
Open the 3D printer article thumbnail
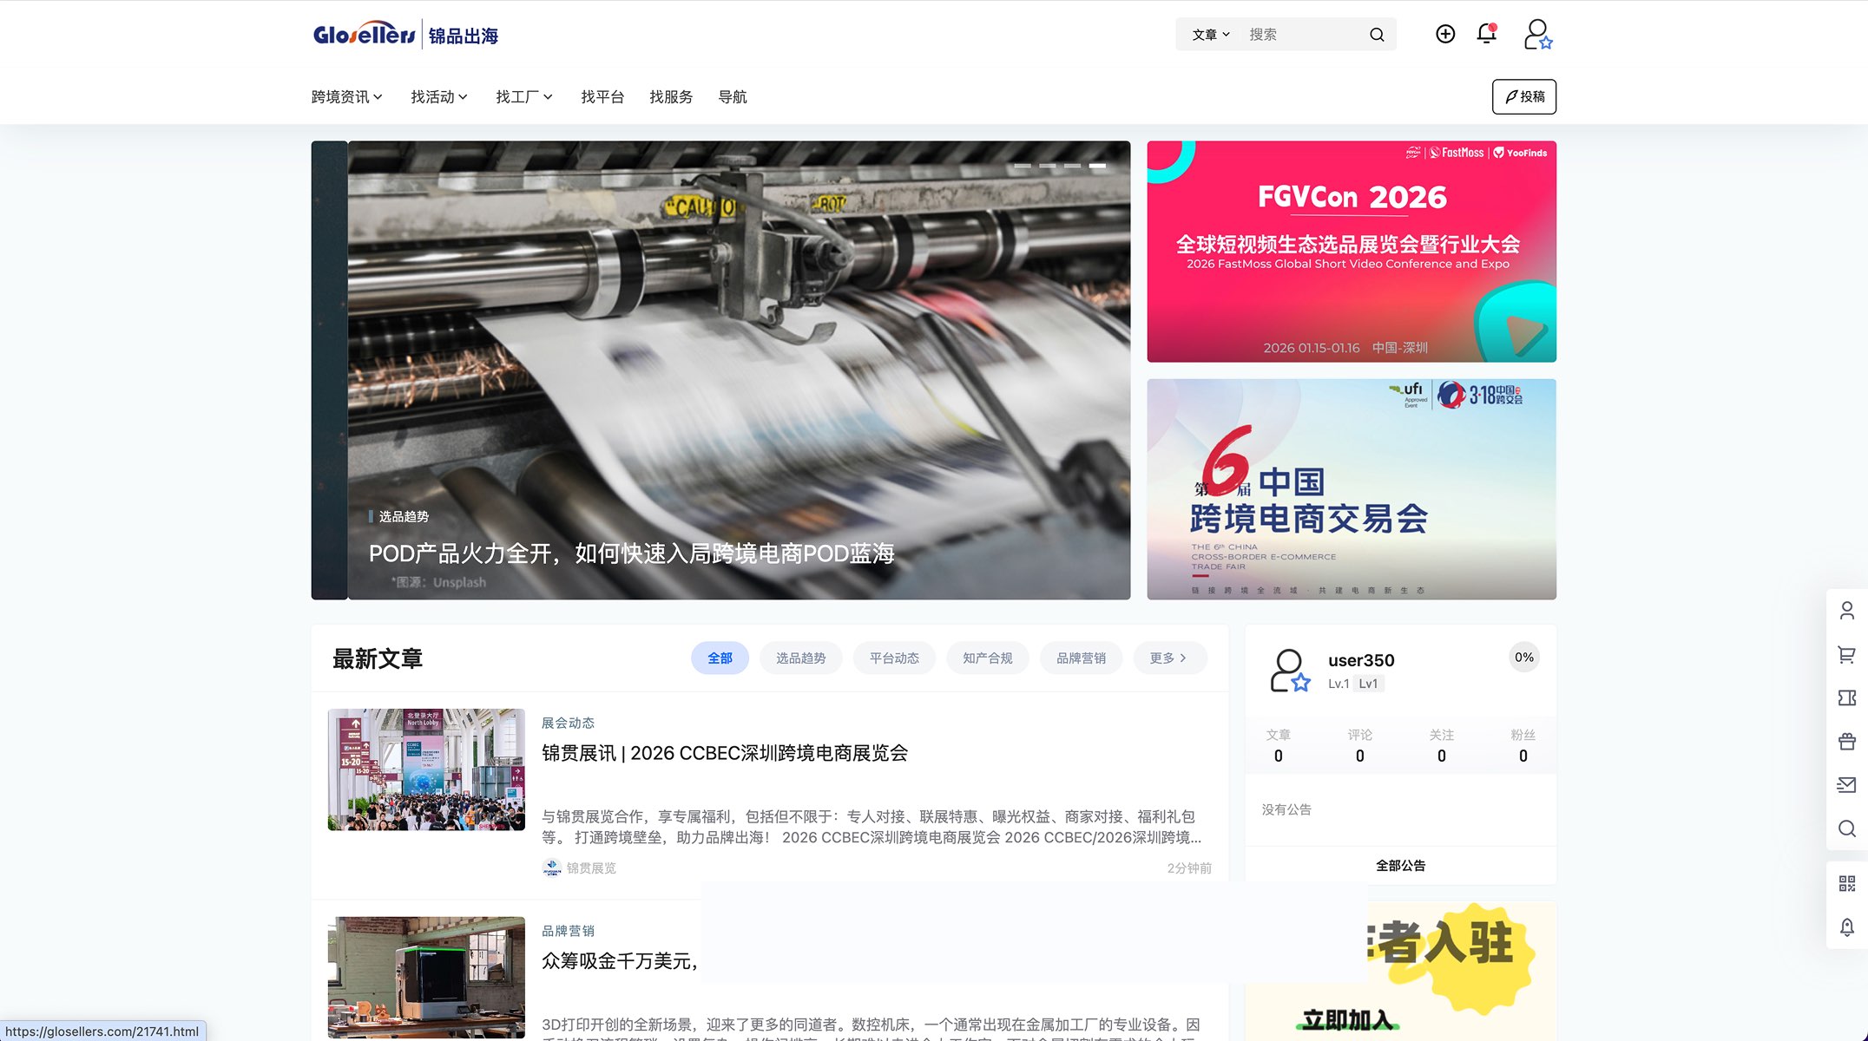[x=426, y=978]
